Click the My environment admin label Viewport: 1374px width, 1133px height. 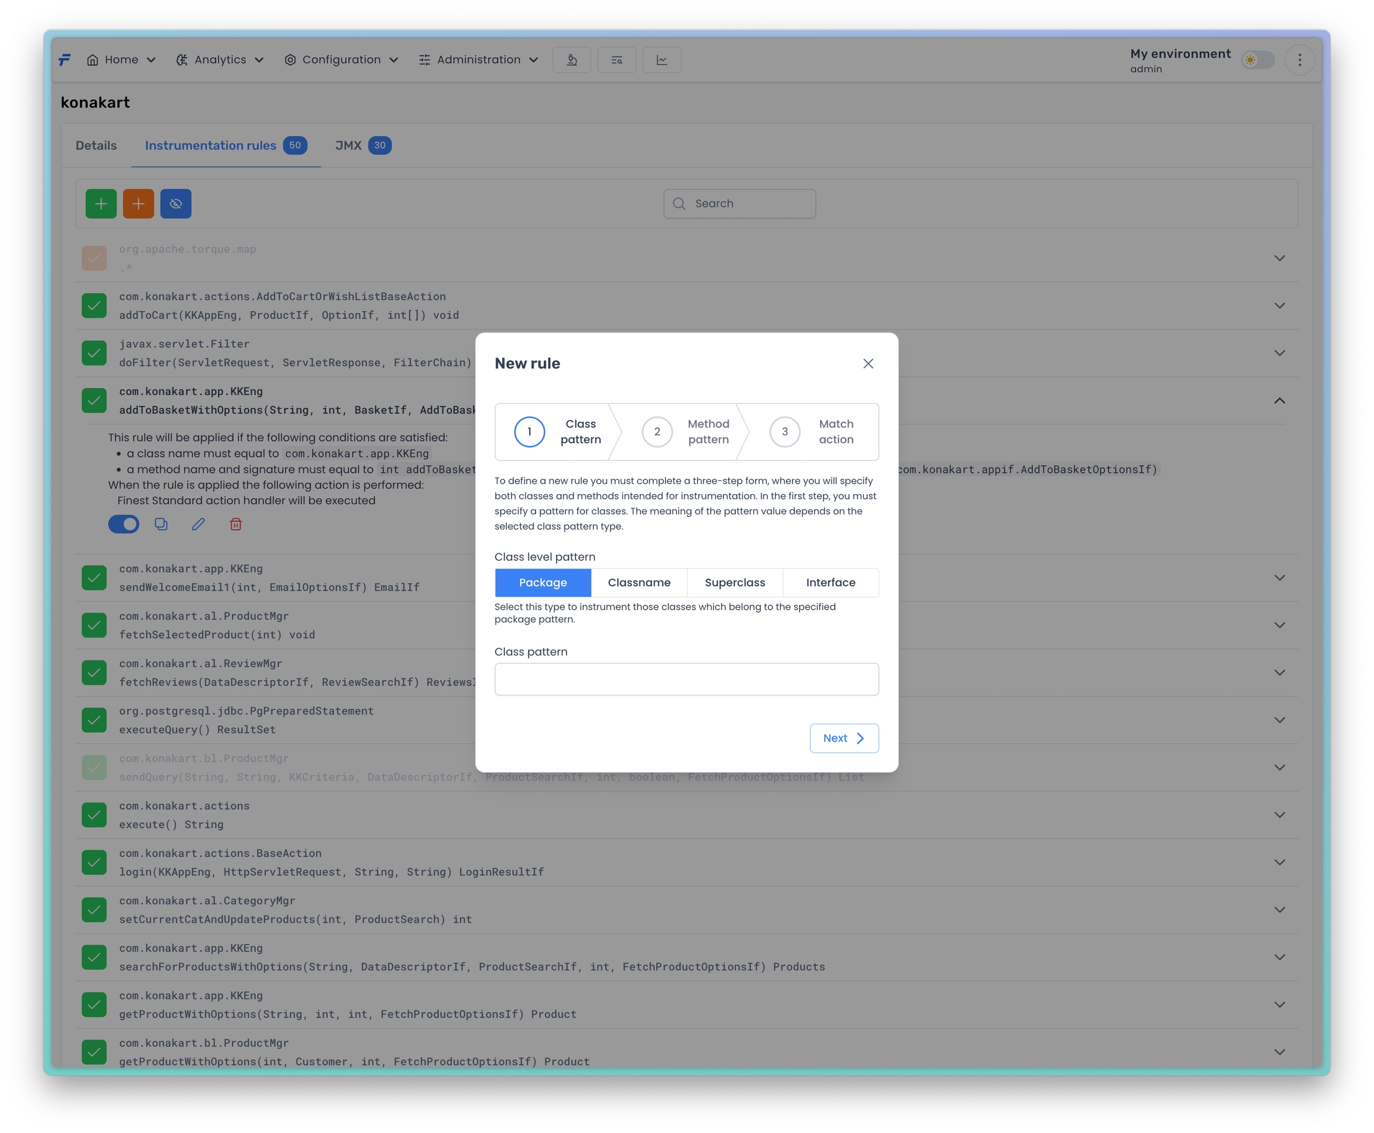(x=1180, y=61)
